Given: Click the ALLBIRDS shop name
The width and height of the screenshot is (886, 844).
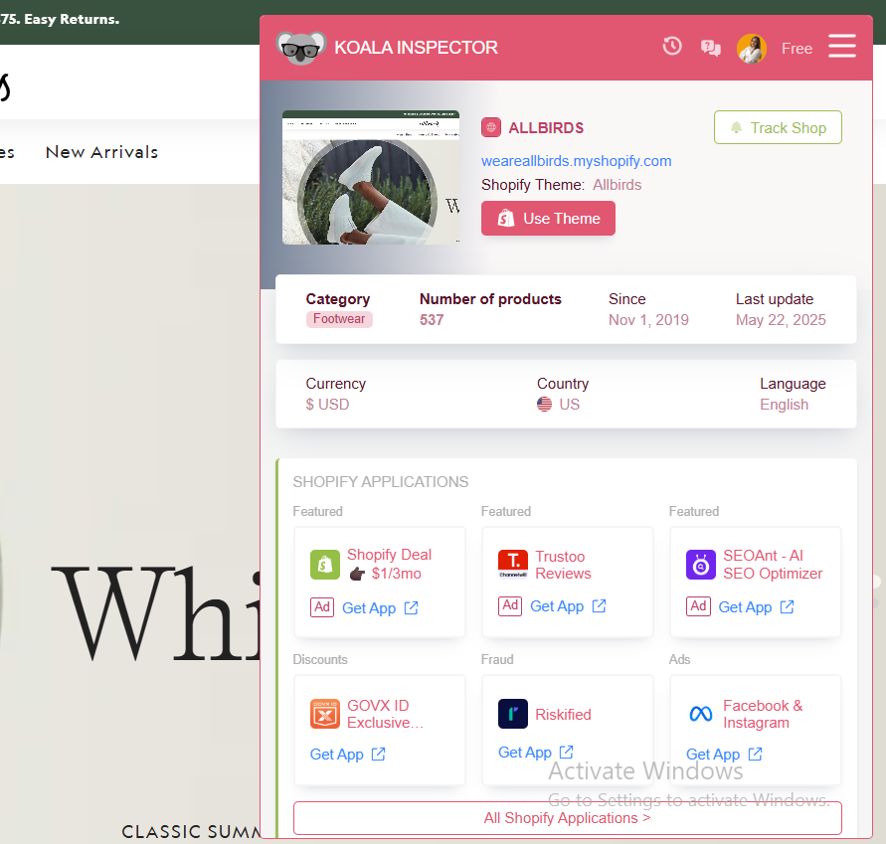Looking at the screenshot, I should (546, 127).
